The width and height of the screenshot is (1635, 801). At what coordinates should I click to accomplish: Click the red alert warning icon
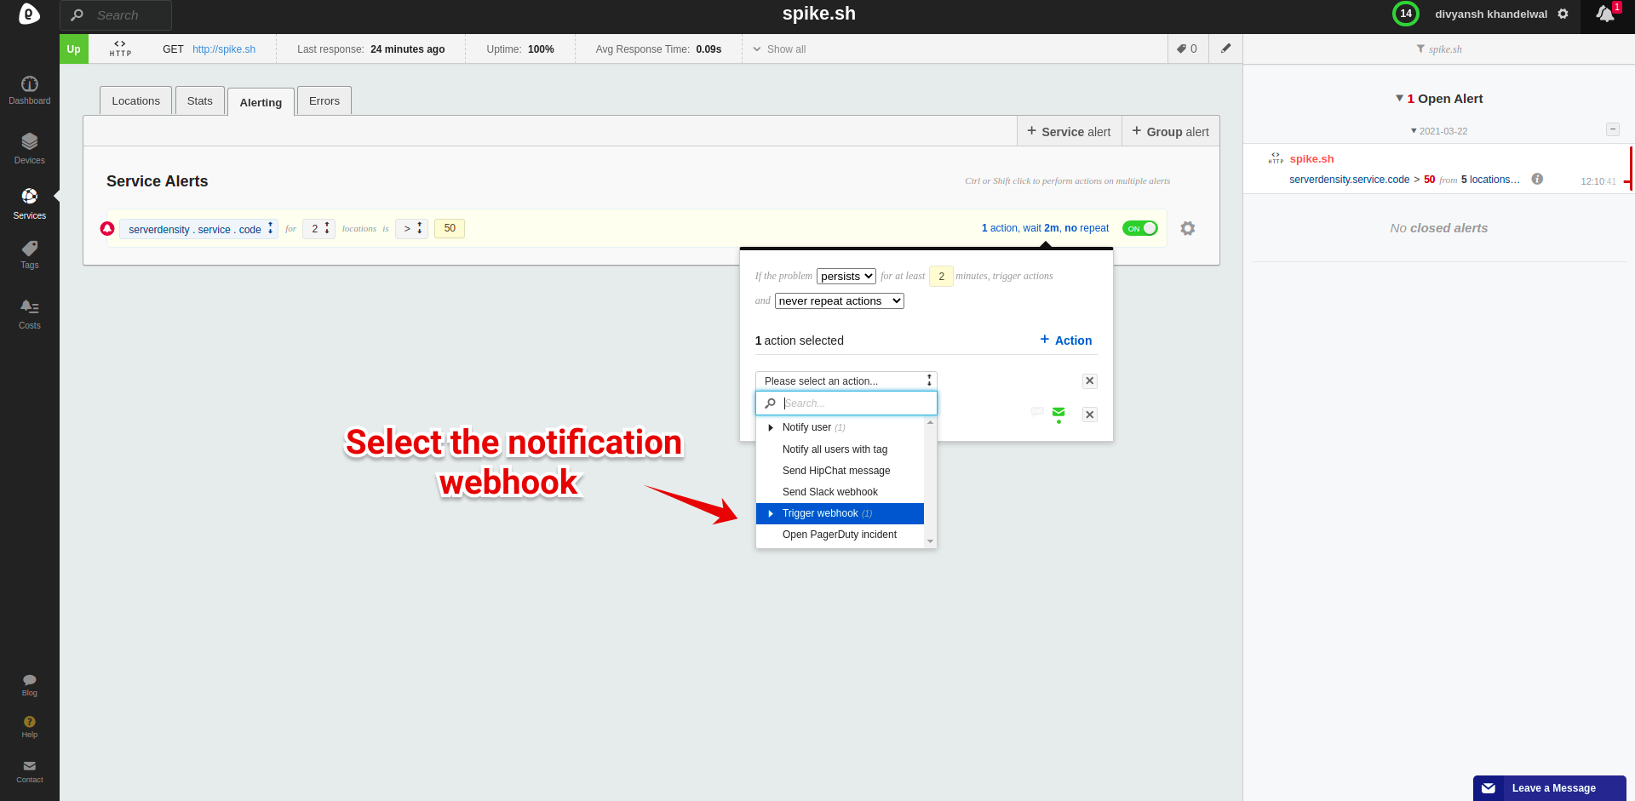[107, 228]
